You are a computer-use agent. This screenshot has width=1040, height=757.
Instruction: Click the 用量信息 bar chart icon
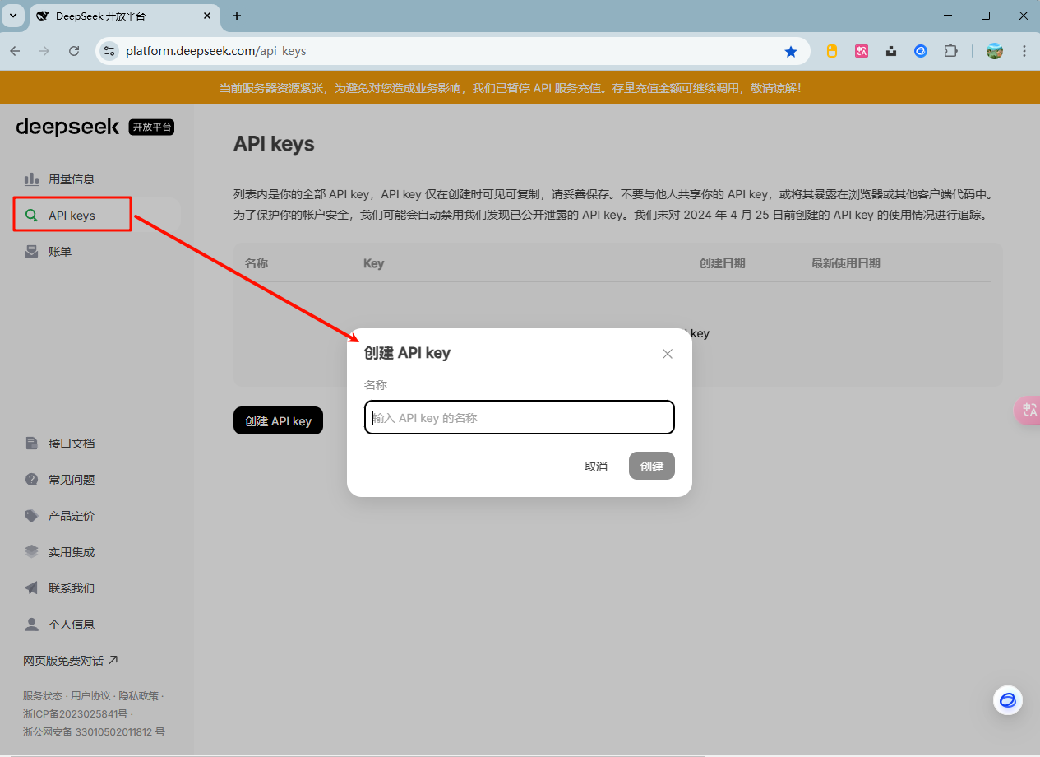tap(32, 179)
